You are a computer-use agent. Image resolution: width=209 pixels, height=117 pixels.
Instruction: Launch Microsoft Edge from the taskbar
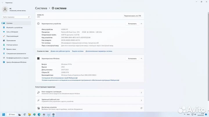pyautogui.click(x=39, y=114)
